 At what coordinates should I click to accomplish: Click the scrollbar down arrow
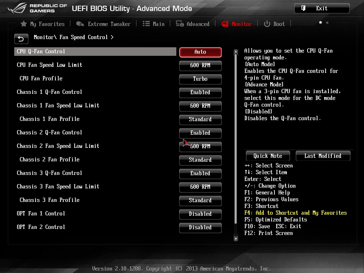tap(236, 239)
